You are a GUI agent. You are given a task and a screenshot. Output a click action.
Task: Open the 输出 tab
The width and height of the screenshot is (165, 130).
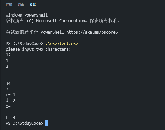(x=21, y=5)
